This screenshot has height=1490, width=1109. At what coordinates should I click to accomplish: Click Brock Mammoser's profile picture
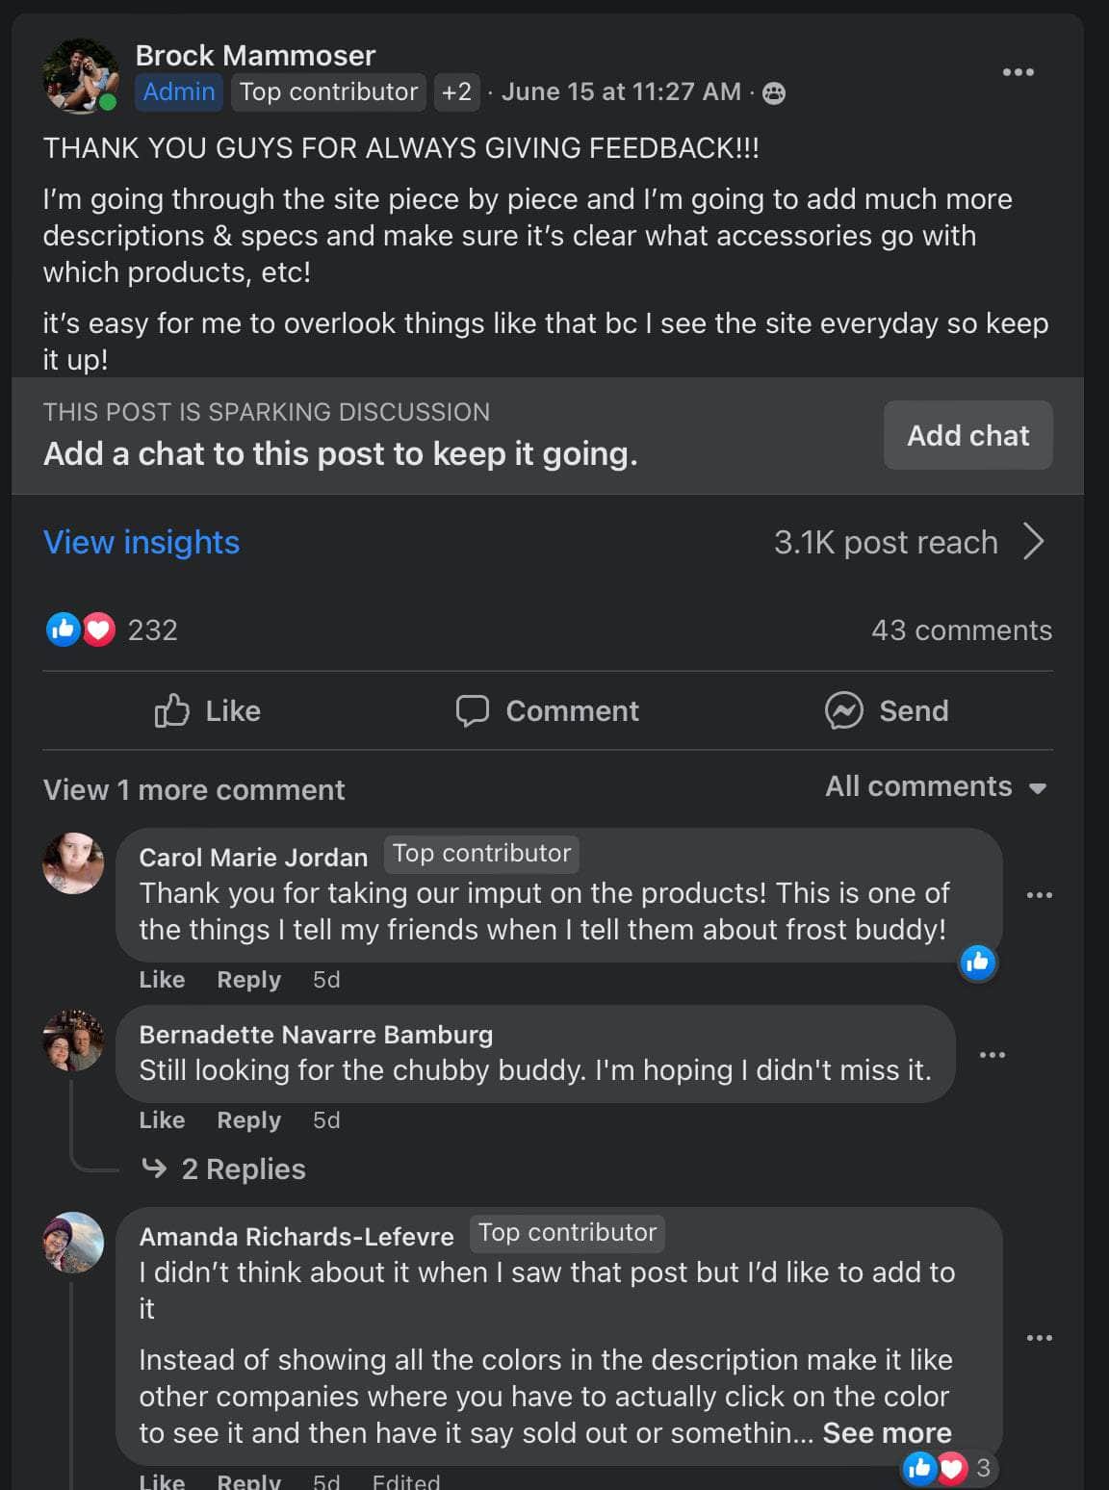click(x=80, y=75)
